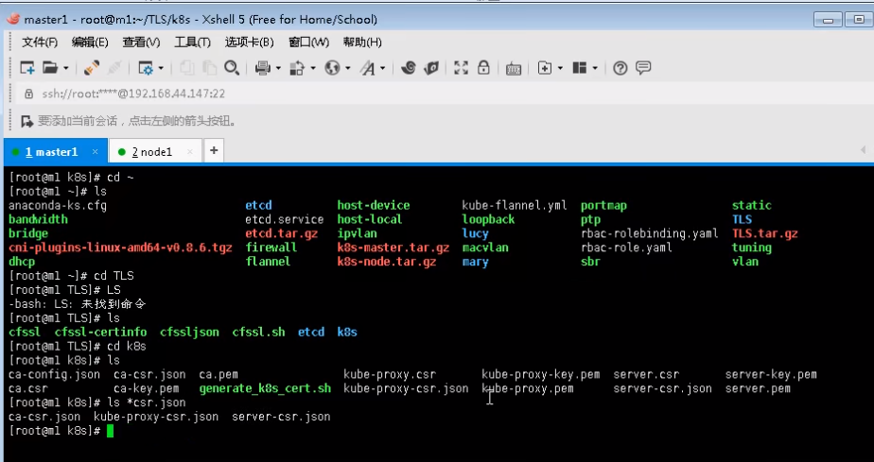874x462 pixels.
Task: Close the master1 tab with its x
Action: click(95, 151)
